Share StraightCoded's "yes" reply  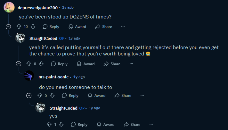132,124
